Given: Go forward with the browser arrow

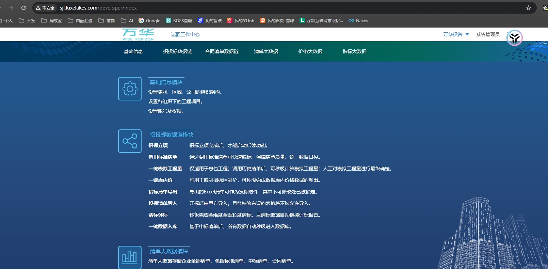Looking at the screenshot, I should coord(11,8).
